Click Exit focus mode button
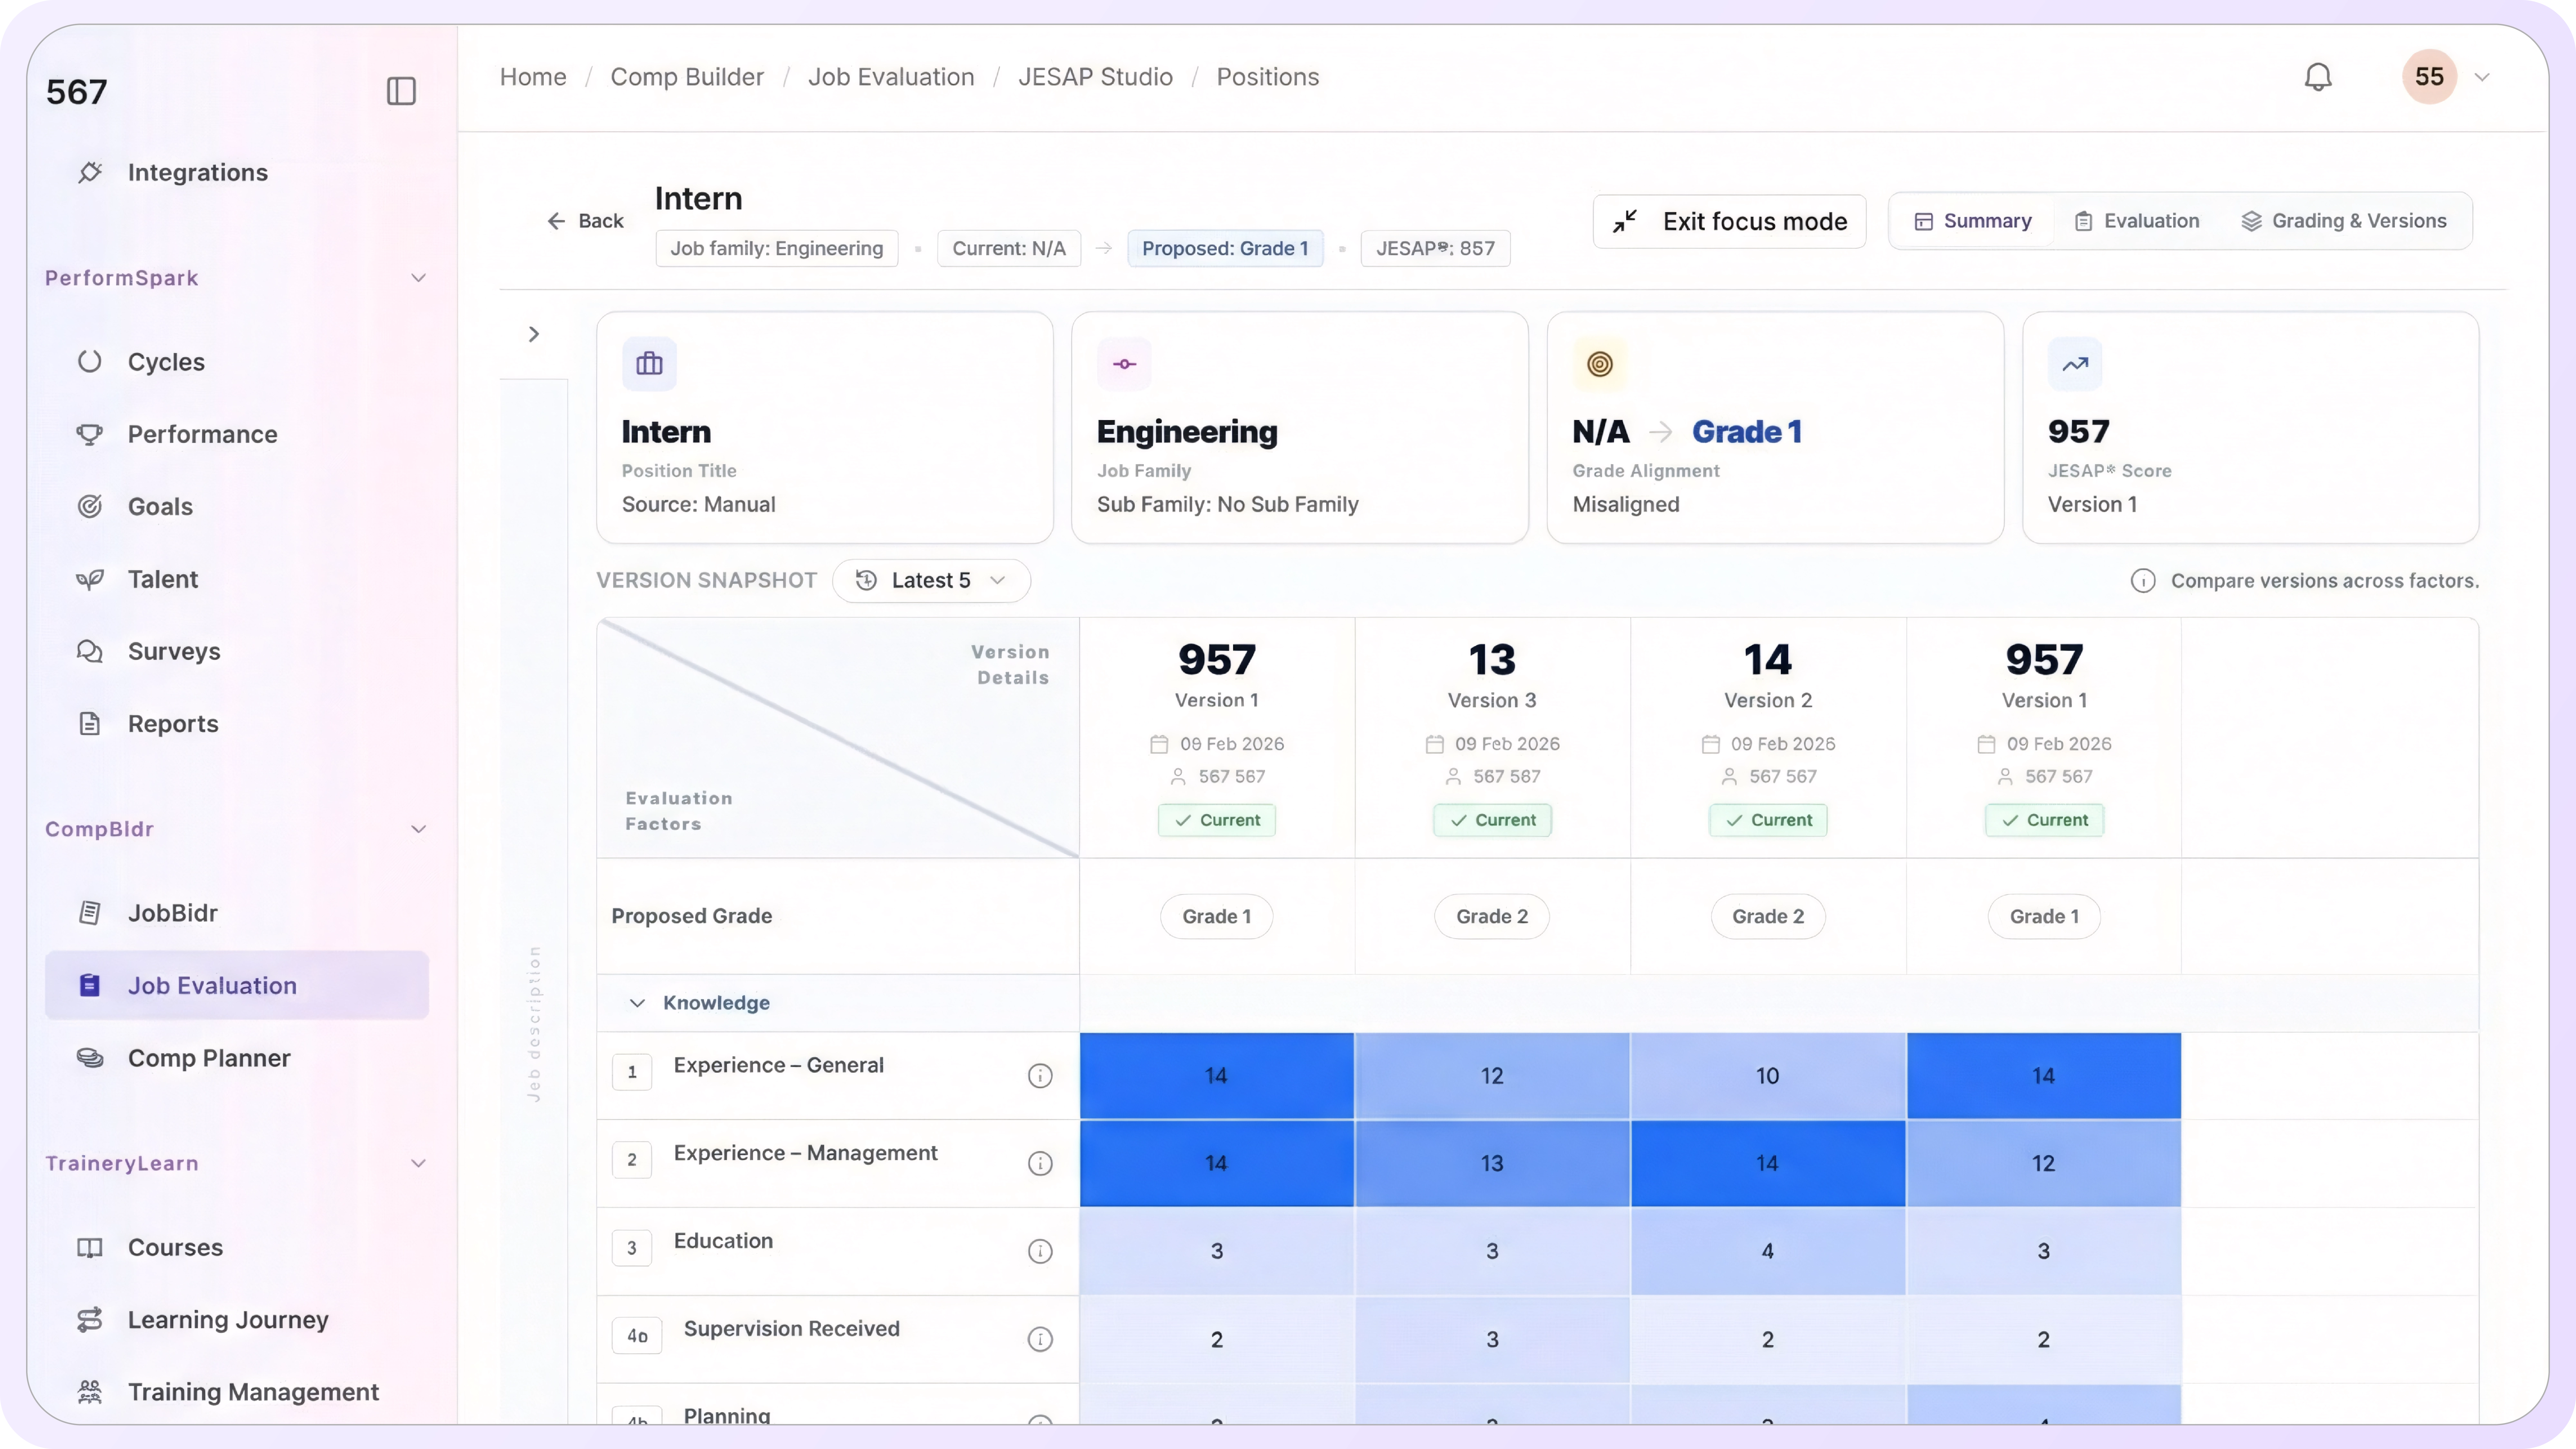Viewport: 2576px width, 1449px height. click(x=1730, y=221)
